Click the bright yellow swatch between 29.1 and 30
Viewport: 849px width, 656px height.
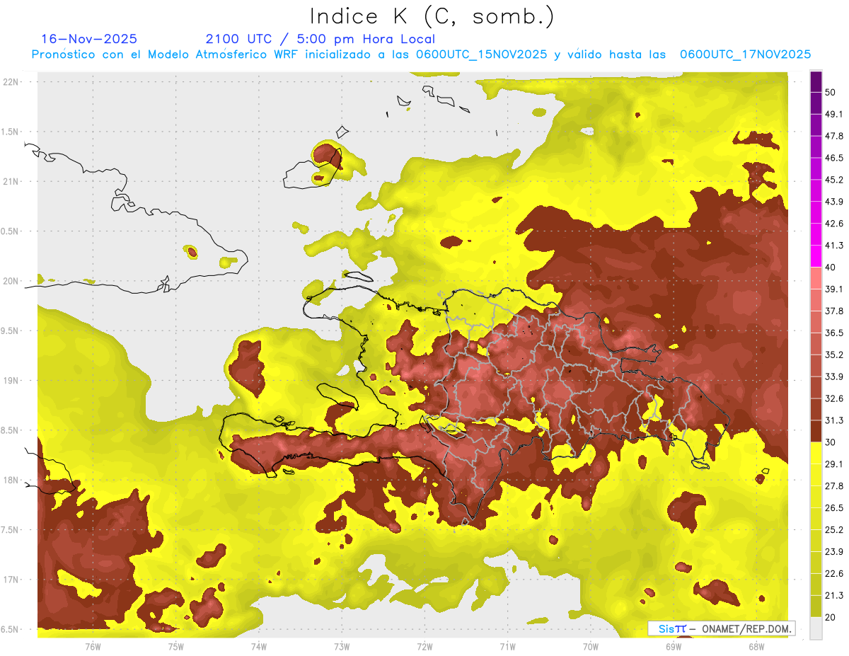[x=816, y=453]
